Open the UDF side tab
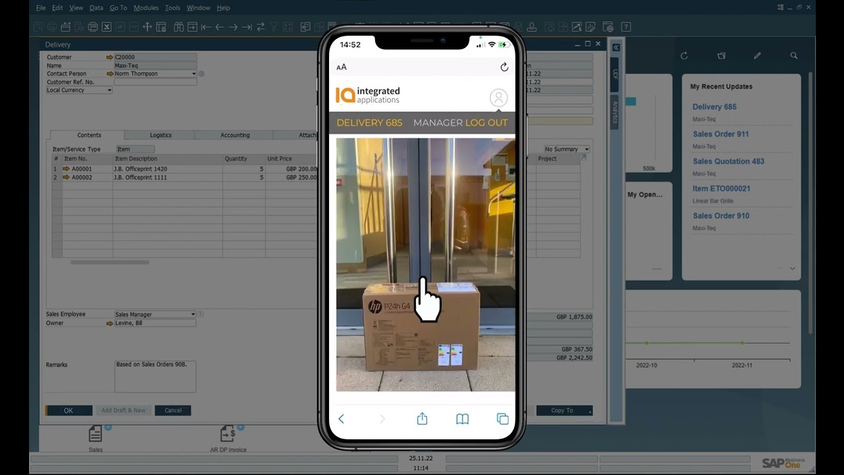The image size is (844, 475). coord(615,75)
